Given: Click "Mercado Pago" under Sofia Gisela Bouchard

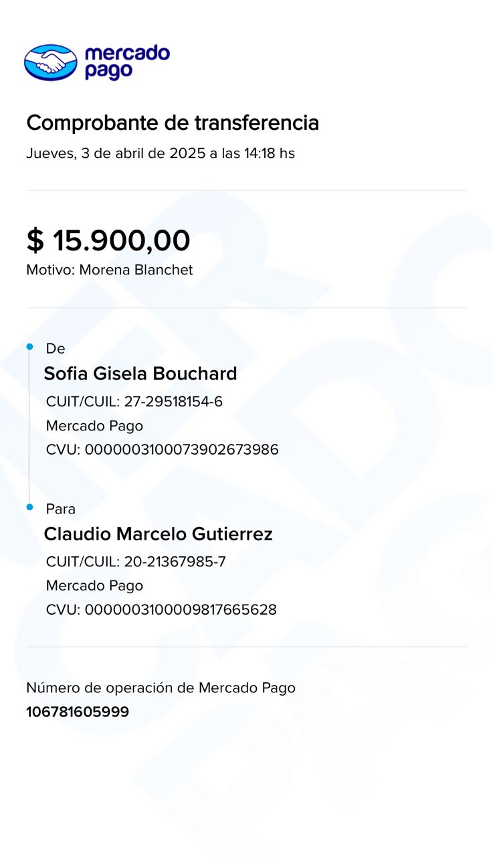Looking at the screenshot, I should pos(94,426).
